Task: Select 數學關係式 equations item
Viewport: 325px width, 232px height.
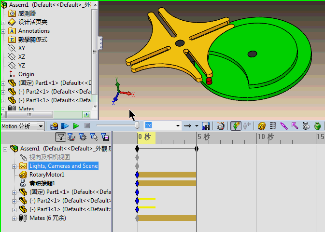Action: pos(33,40)
